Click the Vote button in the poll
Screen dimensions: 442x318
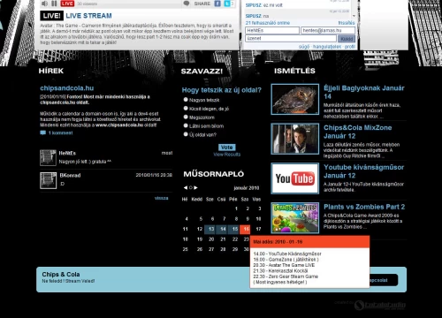coord(227,148)
